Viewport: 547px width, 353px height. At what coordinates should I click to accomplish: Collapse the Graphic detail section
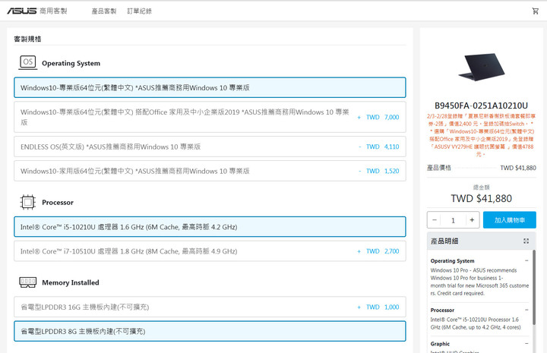526,344
